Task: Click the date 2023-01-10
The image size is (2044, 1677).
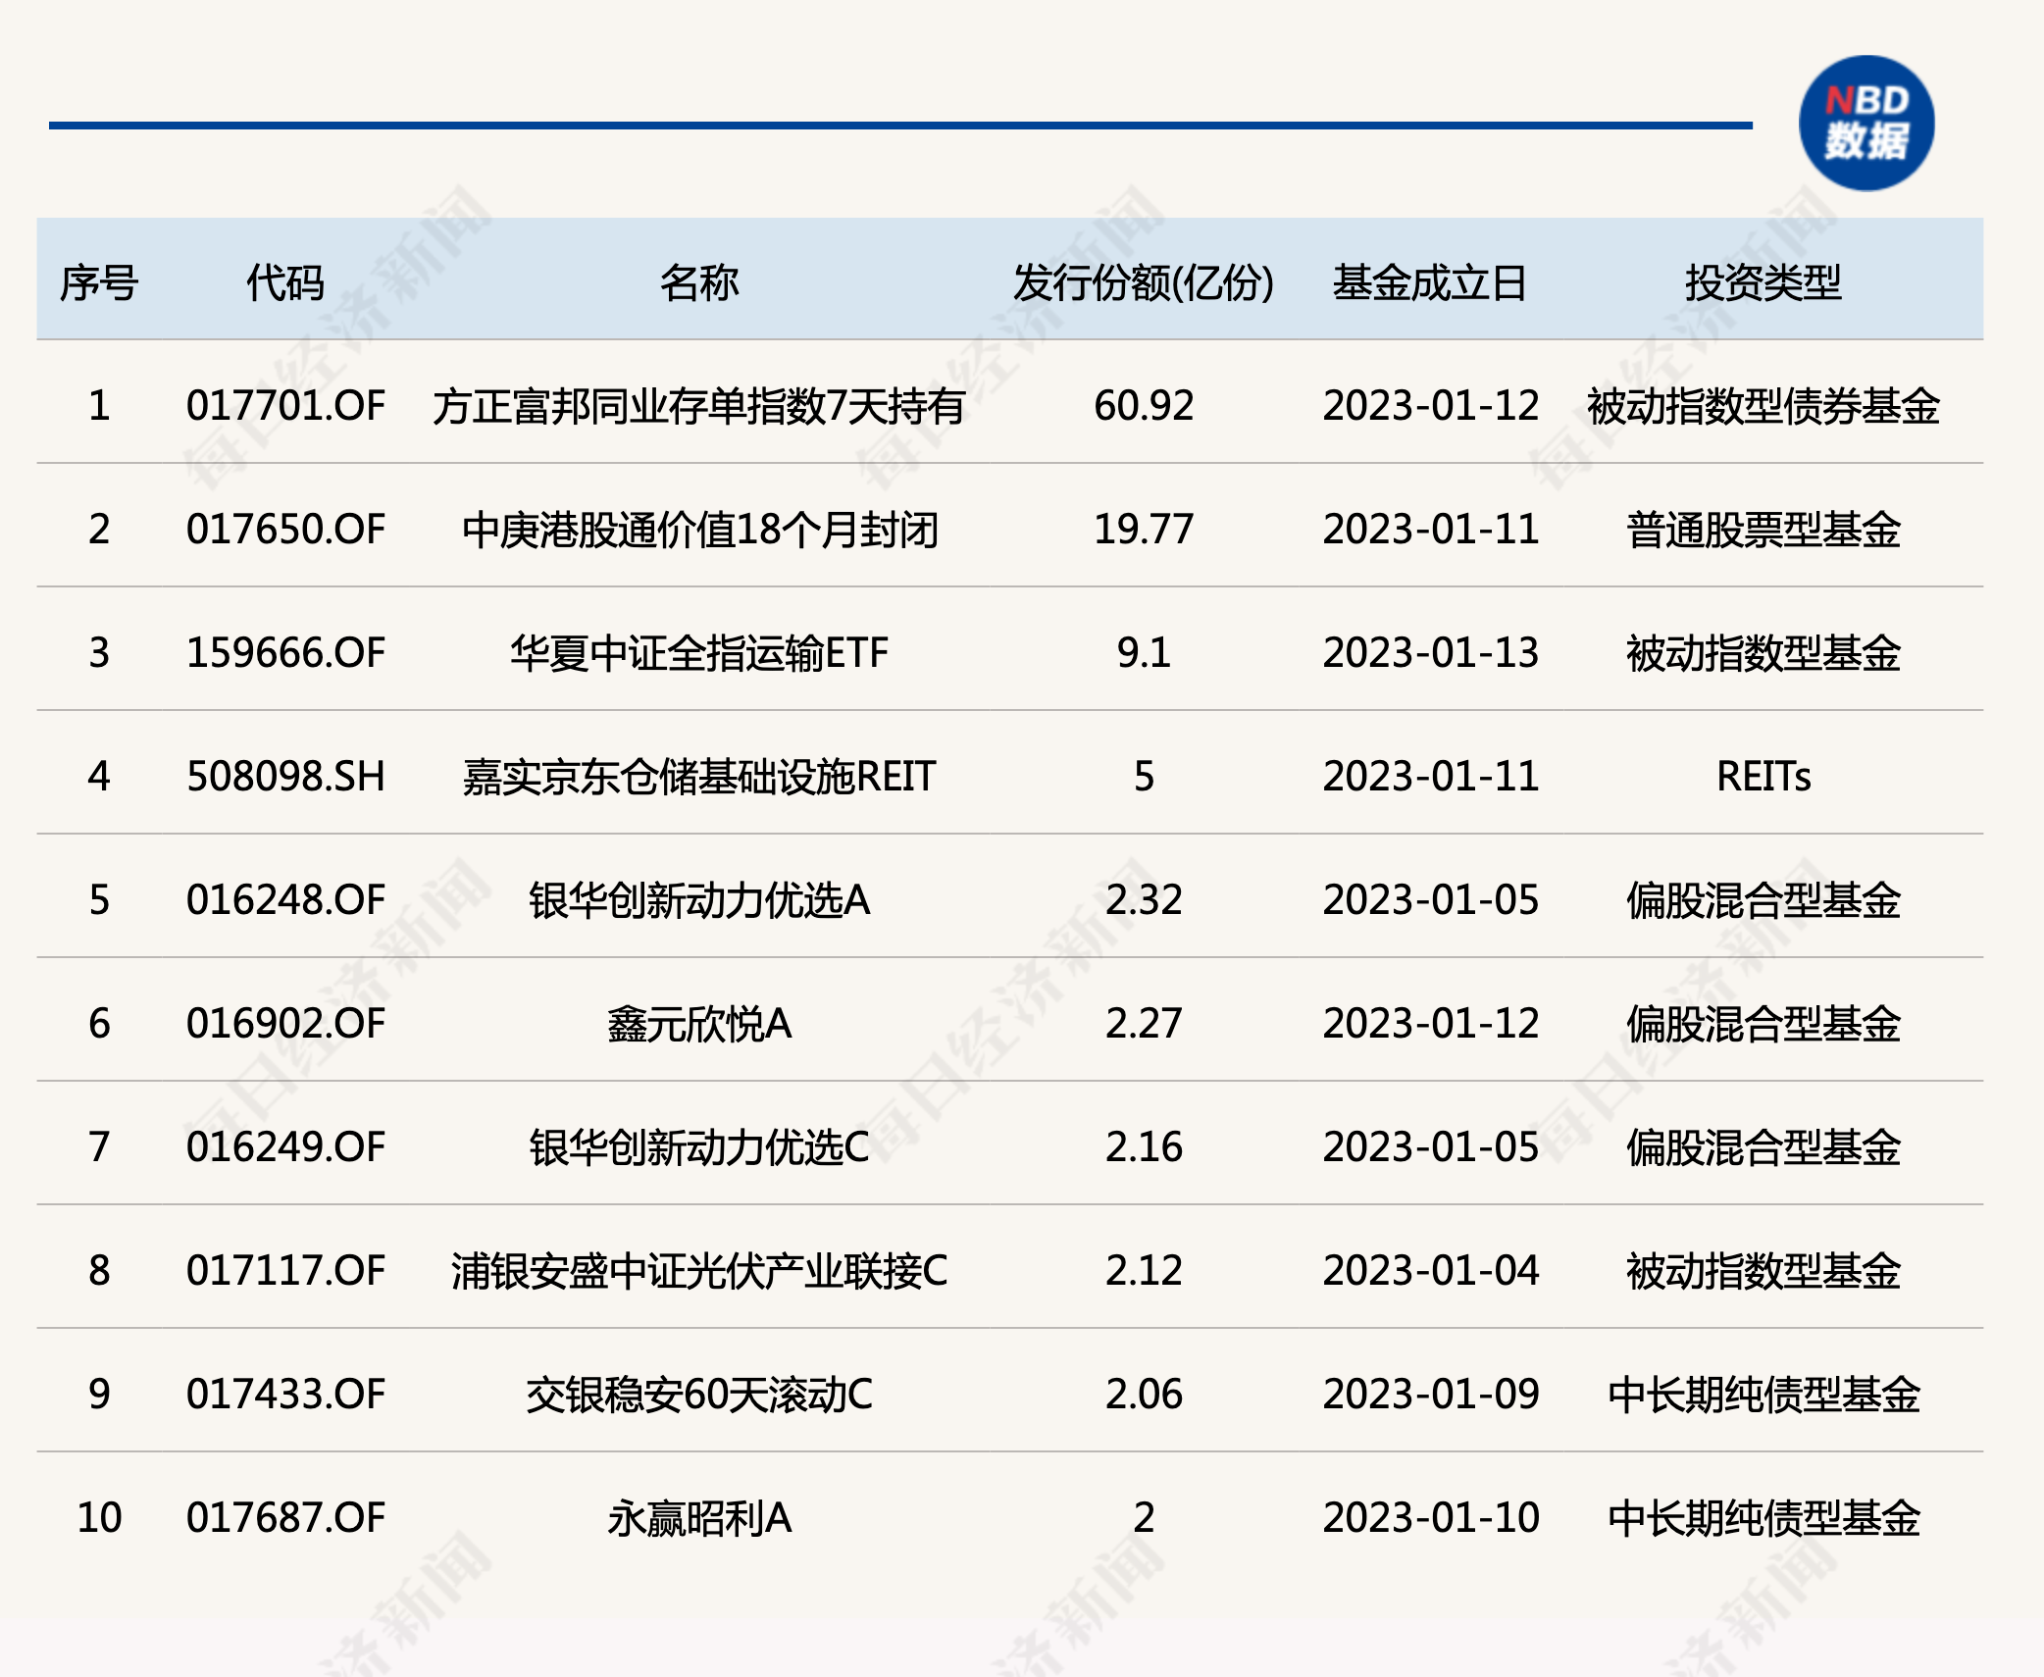Action: click(x=1430, y=1518)
